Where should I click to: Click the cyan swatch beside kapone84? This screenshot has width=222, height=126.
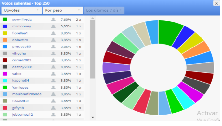(5, 80)
